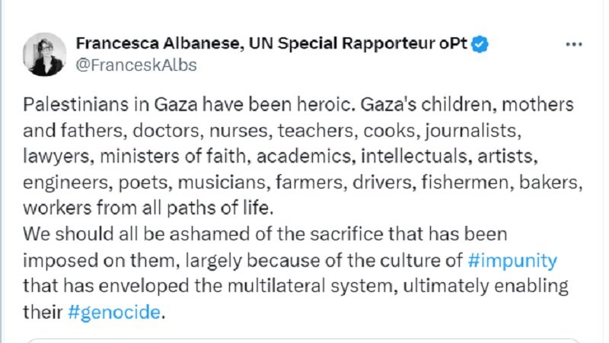Click the word 'heroic' in the tweet
Screen dimensions: 609x343
(325, 105)
